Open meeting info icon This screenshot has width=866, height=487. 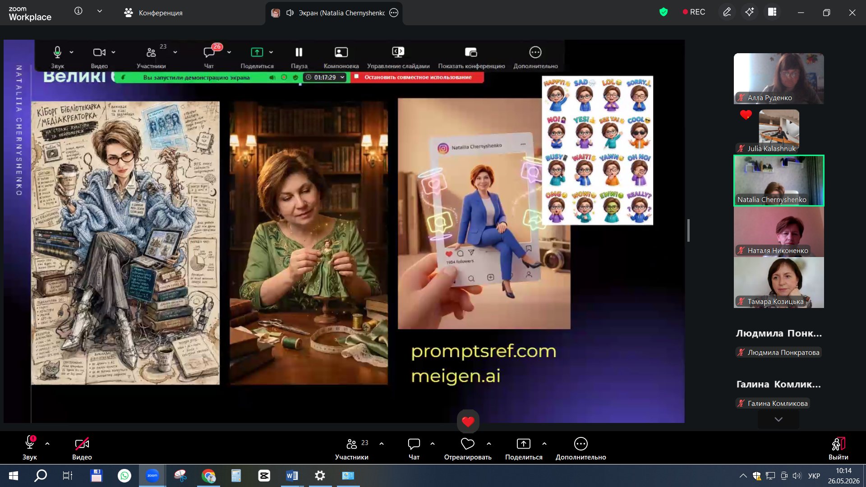point(78,11)
